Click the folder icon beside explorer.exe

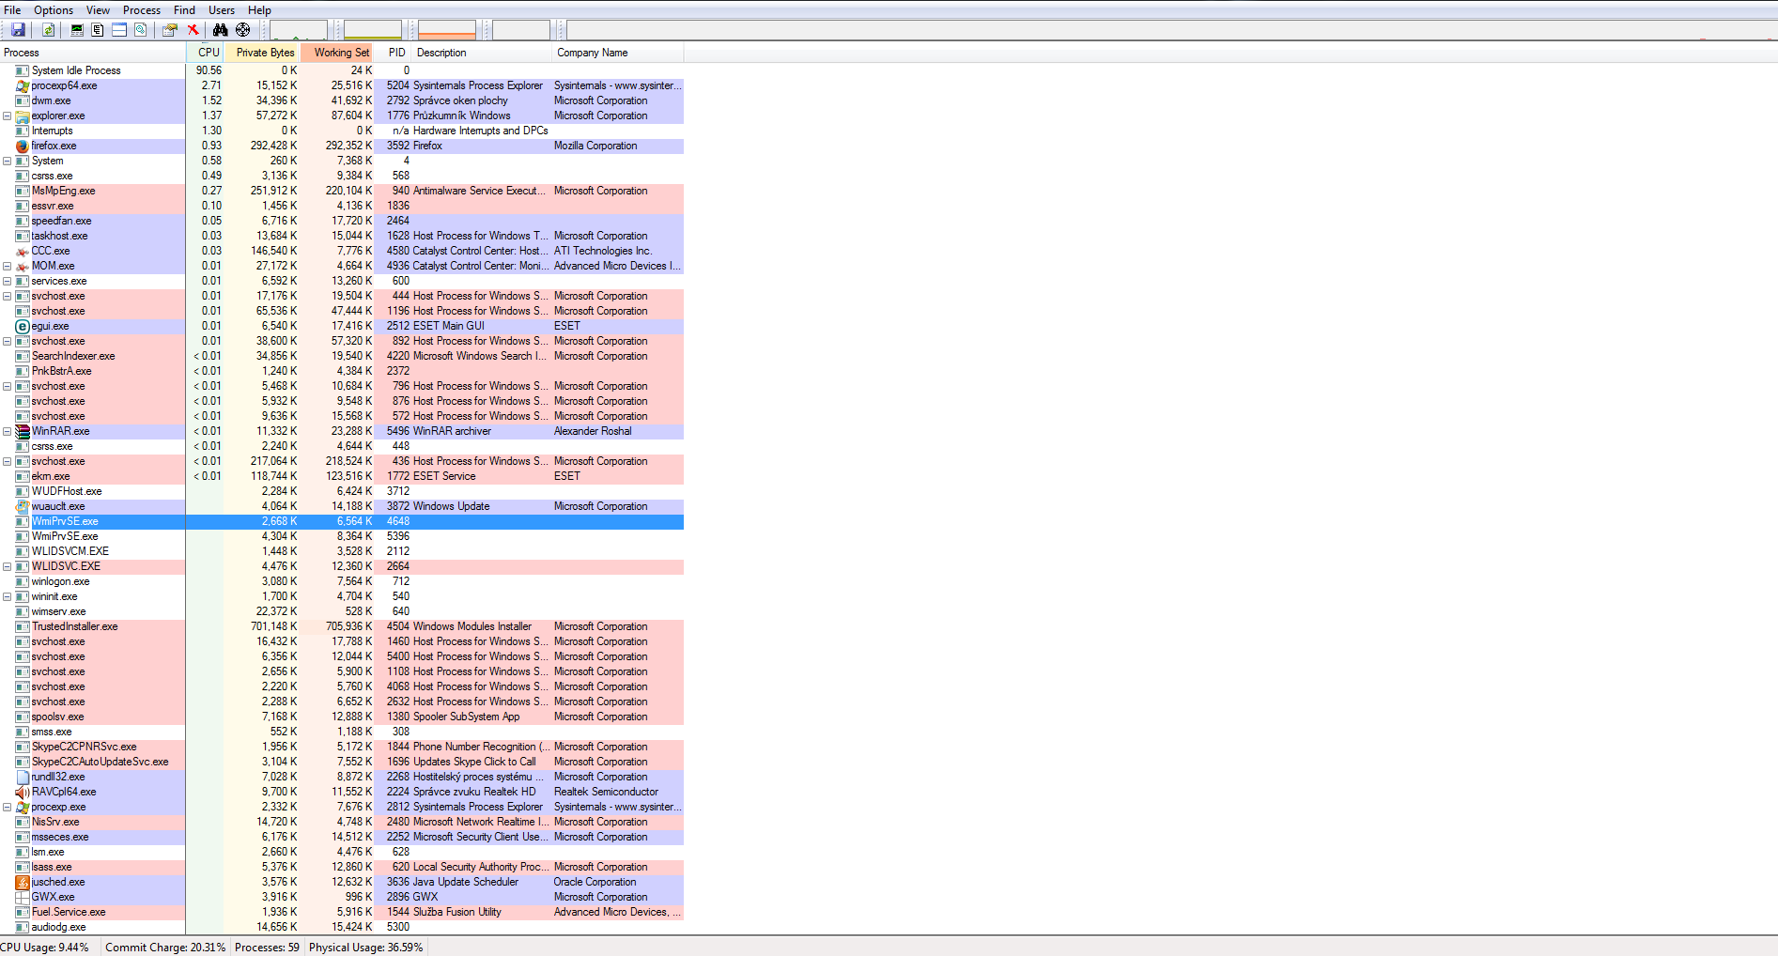[x=23, y=116]
